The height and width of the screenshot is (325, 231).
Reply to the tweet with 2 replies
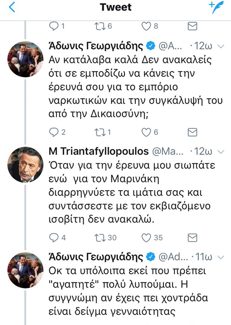[55, 132]
